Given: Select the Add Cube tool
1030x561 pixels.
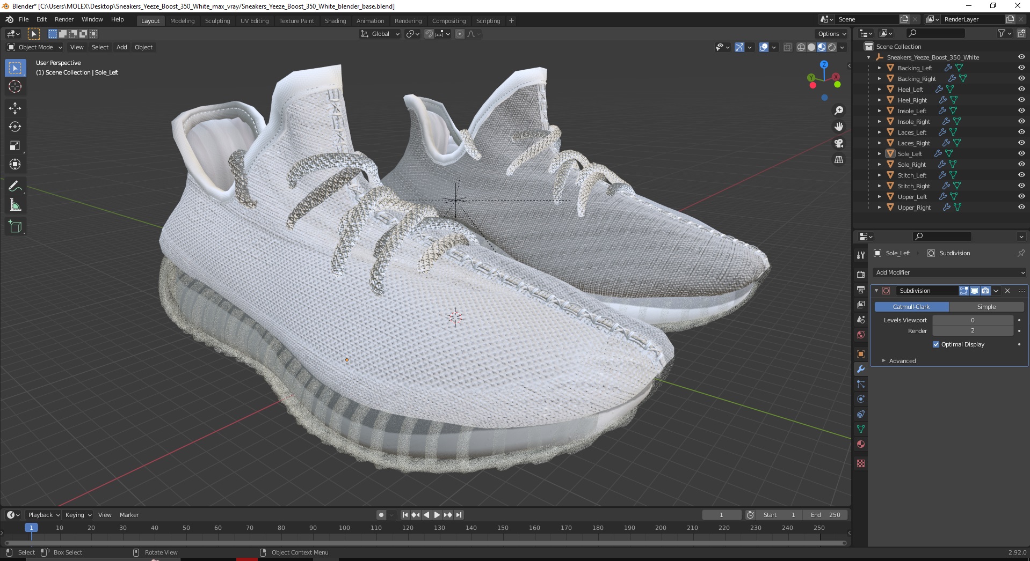Looking at the screenshot, I should point(15,227).
